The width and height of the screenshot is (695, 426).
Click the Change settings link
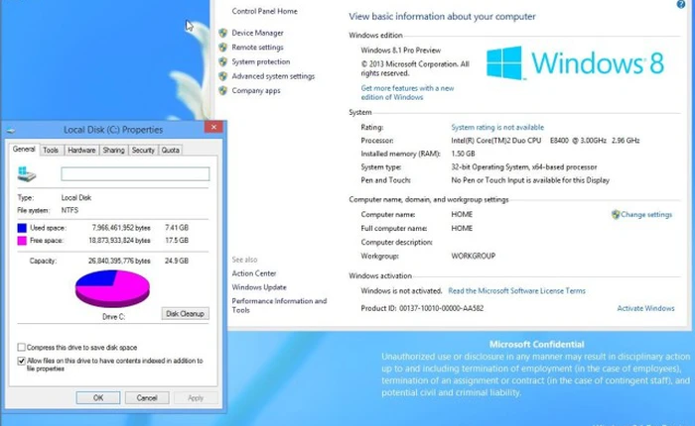[x=646, y=215]
